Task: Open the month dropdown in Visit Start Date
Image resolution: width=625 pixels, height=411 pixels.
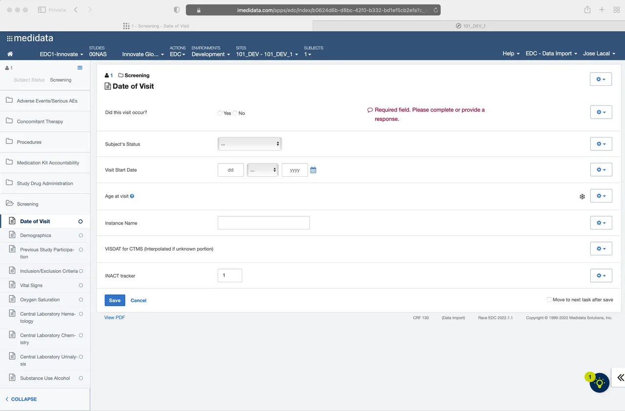Action: pyautogui.click(x=262, y=170)
